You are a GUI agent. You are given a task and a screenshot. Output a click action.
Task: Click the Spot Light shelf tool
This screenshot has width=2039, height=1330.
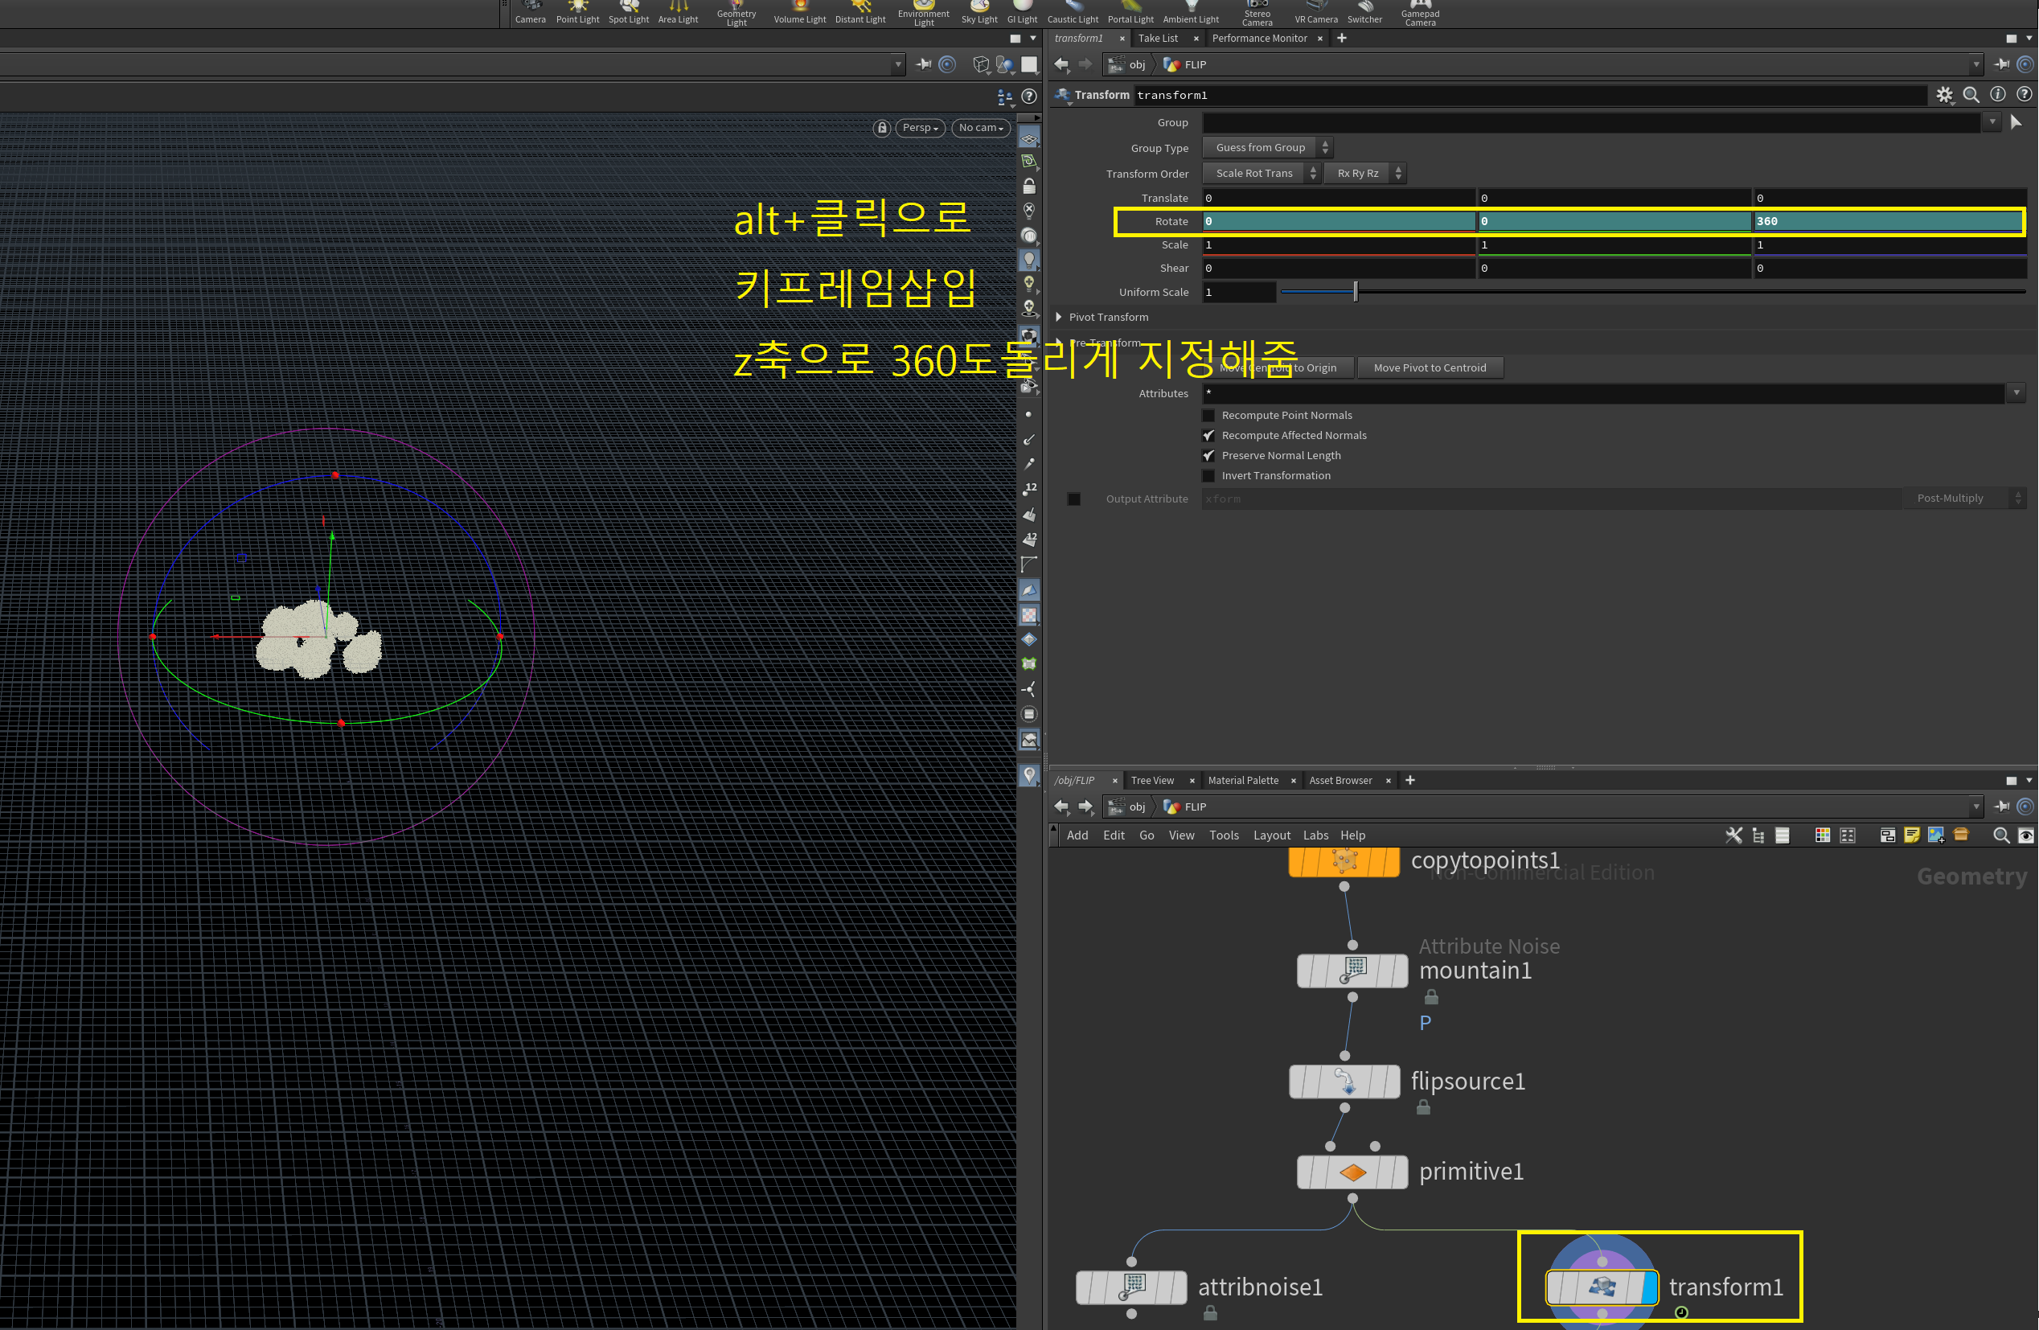[628, 12]
